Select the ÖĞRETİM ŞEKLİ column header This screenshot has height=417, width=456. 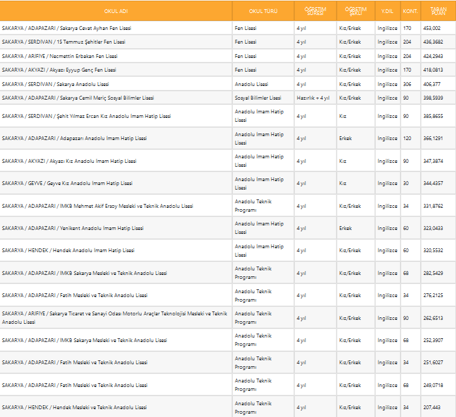tap(356, 11)
